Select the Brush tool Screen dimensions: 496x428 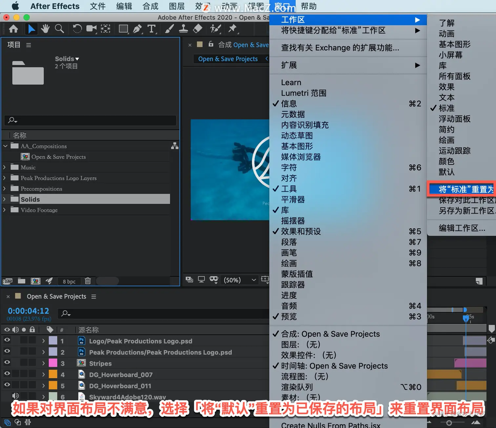[x=169, y=29]
